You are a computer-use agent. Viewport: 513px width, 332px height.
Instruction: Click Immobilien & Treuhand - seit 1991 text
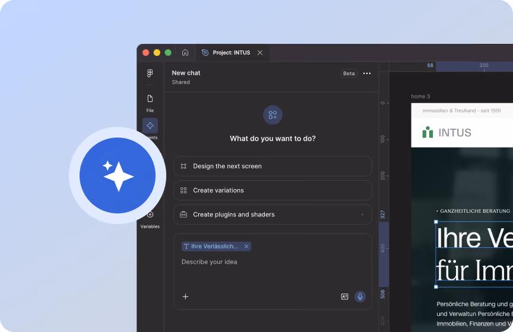pos(461,110)
